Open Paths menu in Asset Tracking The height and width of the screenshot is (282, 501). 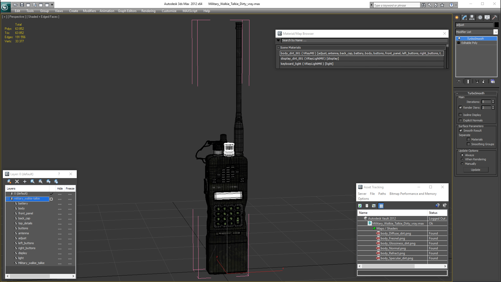tap(382, 194)
